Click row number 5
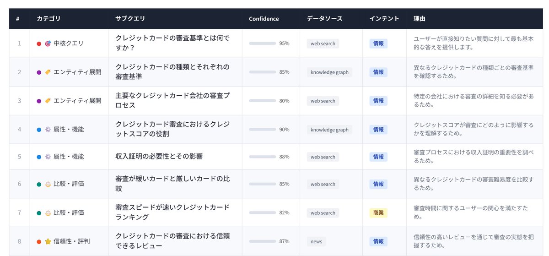549x256 pixels. click(x=19, y=157)
